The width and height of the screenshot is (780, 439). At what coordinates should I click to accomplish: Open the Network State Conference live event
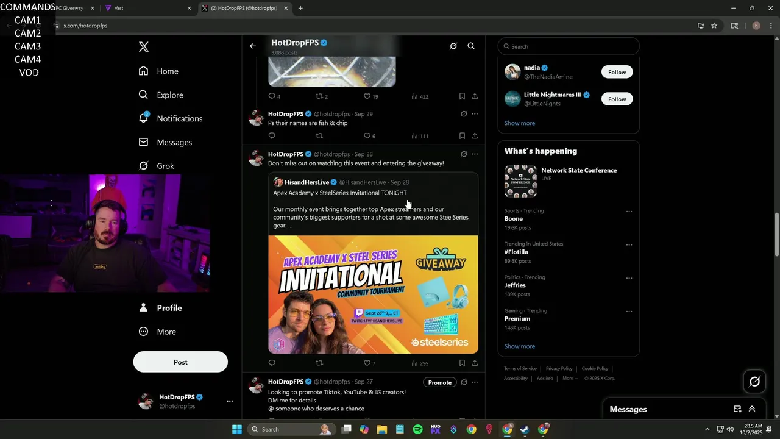(569, 180)
